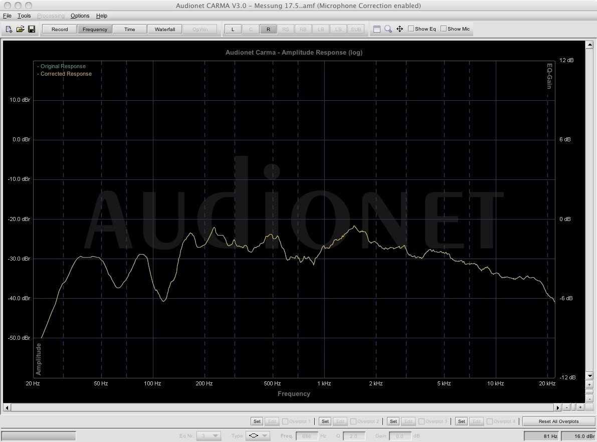This screenshot has height=442, width=597.
Task: Open the Help menu
Action: [102, 16]
